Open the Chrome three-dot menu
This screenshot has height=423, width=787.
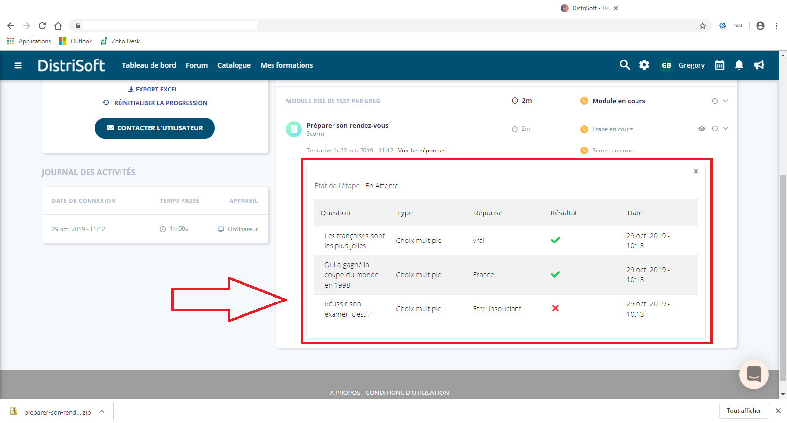click(776, 26)
